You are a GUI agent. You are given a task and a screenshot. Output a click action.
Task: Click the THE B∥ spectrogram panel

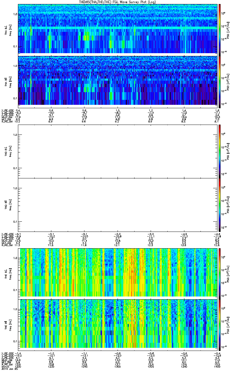tap(117, 324)
